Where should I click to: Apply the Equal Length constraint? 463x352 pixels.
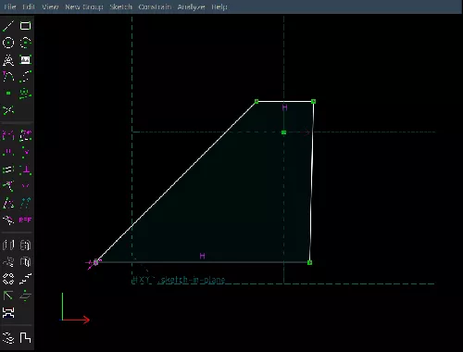point(8,203)
